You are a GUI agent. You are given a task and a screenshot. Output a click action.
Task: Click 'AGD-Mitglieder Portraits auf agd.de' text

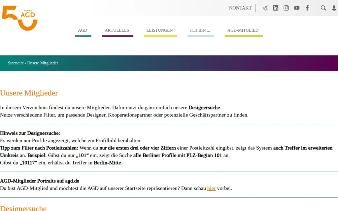[x=40, y=181]
